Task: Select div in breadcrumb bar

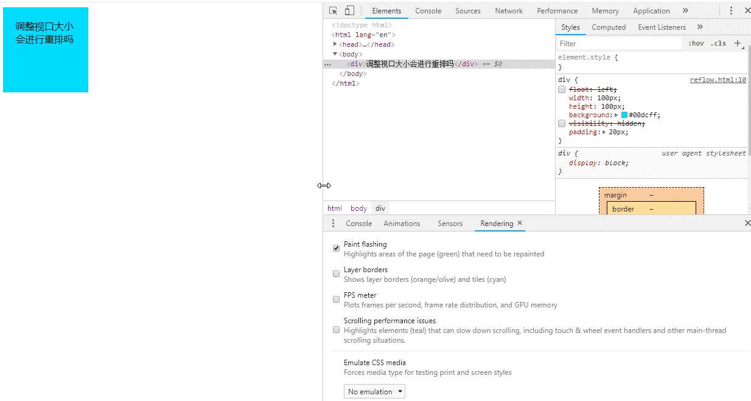Action: [380, 208]
